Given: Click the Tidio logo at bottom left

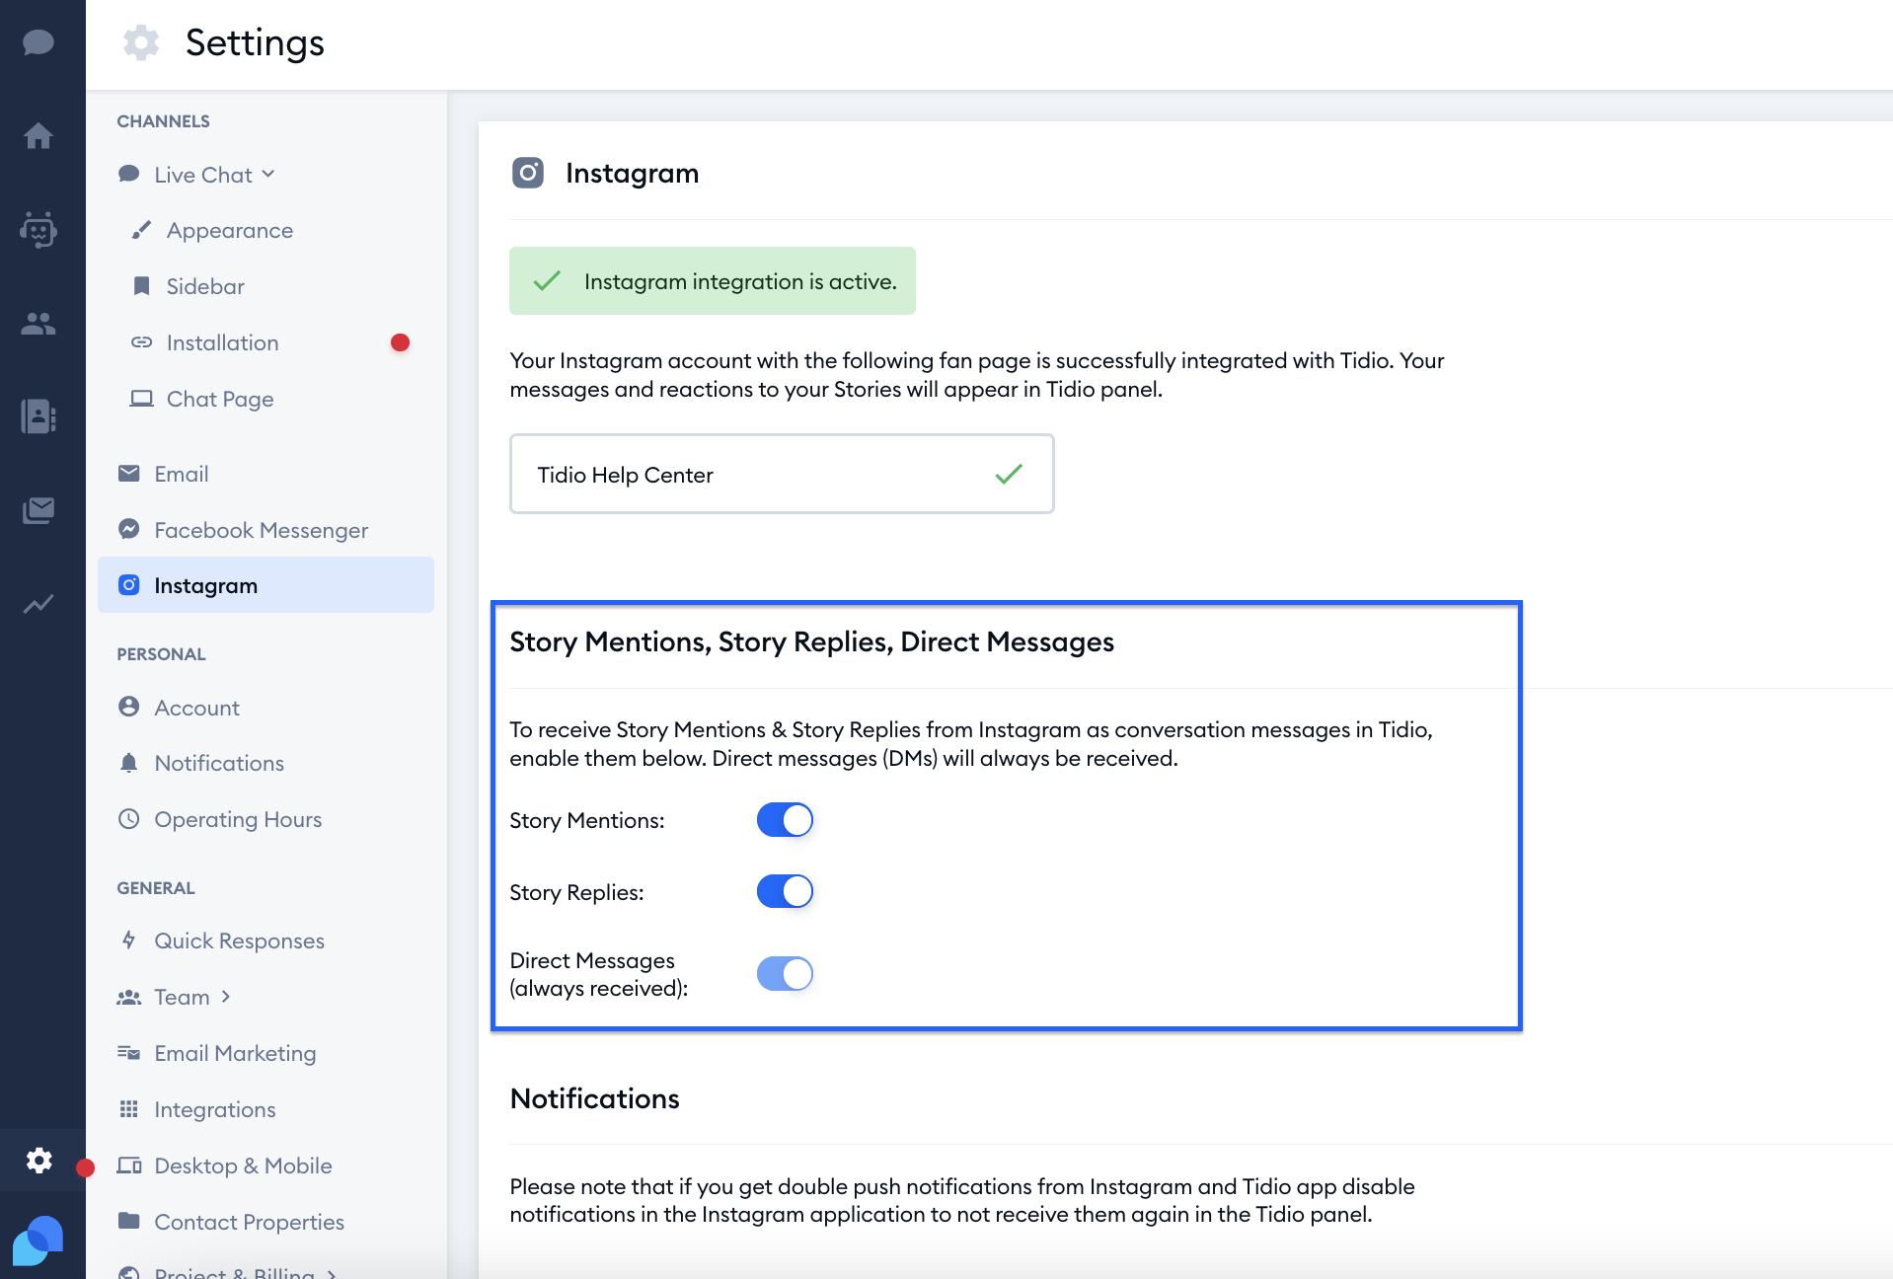Looking at the screenshot, I should [38, 1240].
